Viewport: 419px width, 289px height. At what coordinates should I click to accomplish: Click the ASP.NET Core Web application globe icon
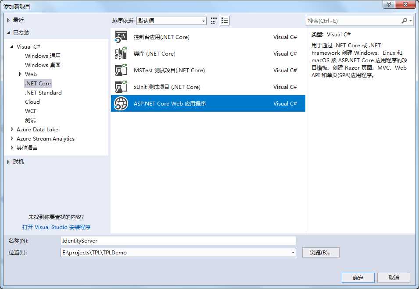click(121, 103)
